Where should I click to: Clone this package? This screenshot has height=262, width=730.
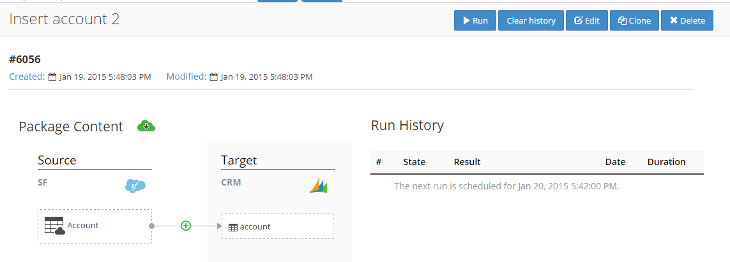(x=634, y=20)
